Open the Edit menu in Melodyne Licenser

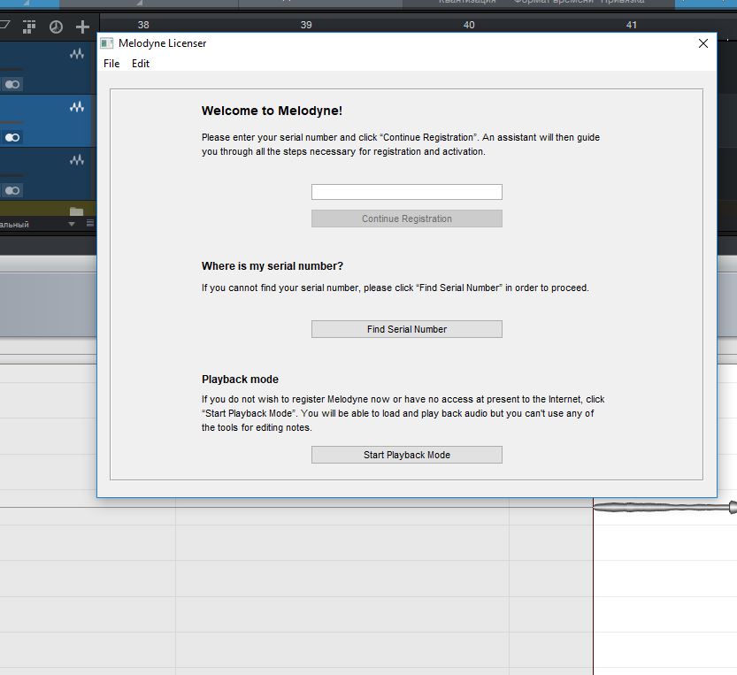[x=141, y=64]
